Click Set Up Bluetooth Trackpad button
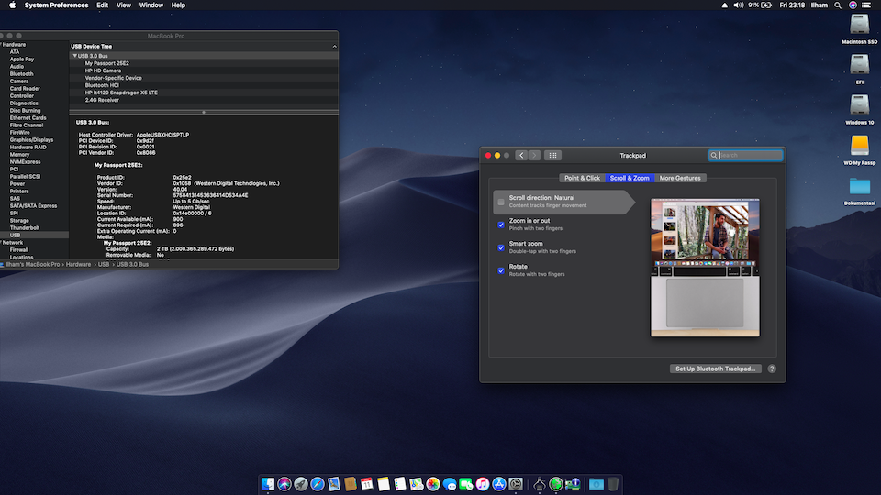 point(715,368)
